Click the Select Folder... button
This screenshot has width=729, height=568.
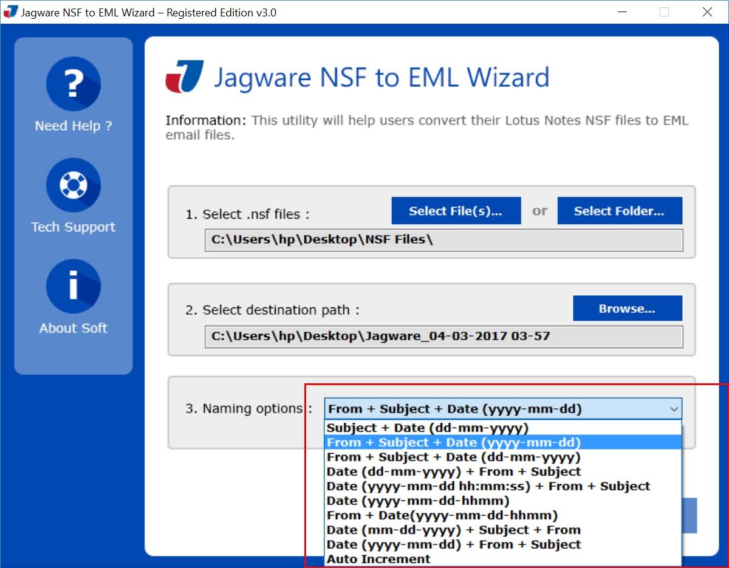pos(620,211)
